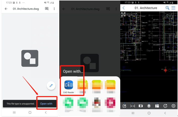Viewport: 178px width, 117px height.
Task: Tap the camera screenshot icon in CAD toolbar
Action: pos(141,106)
